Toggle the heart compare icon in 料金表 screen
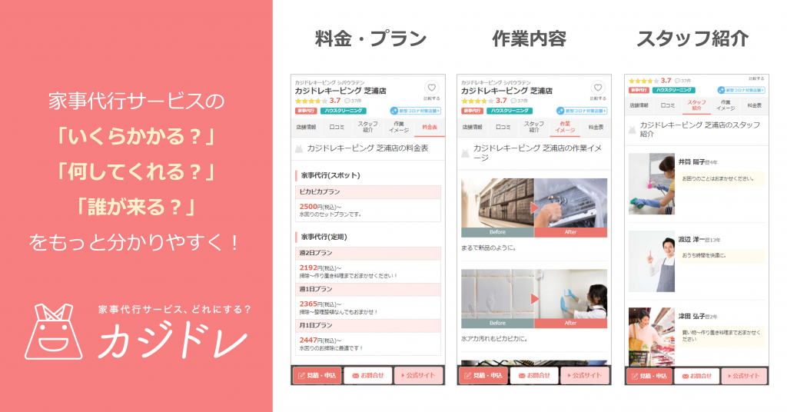Viewport: 787px width, 412px height. [x=431, y=88]
